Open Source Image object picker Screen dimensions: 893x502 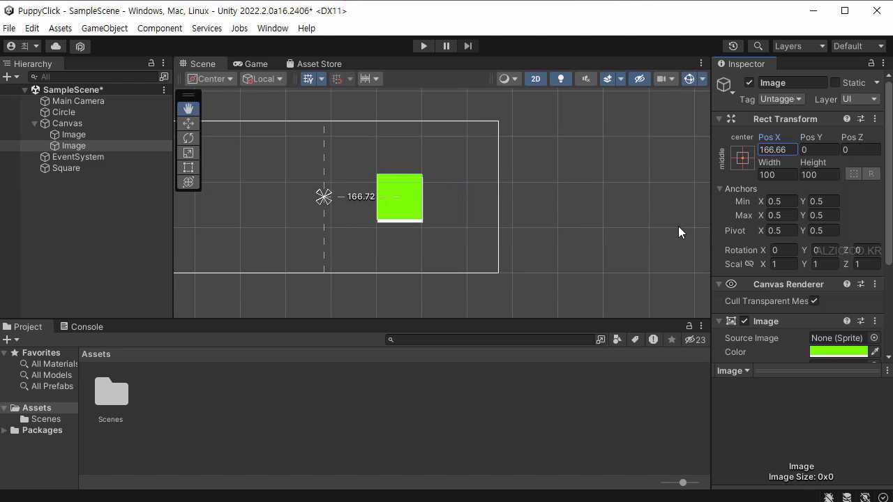coord(874,338)
